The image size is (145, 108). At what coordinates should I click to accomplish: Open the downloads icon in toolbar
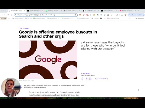(x=122, y=15)
